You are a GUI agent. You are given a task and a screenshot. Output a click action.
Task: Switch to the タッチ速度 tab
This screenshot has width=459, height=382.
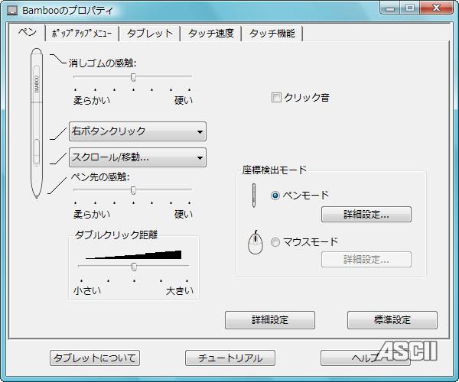click(x=211, y=34)
